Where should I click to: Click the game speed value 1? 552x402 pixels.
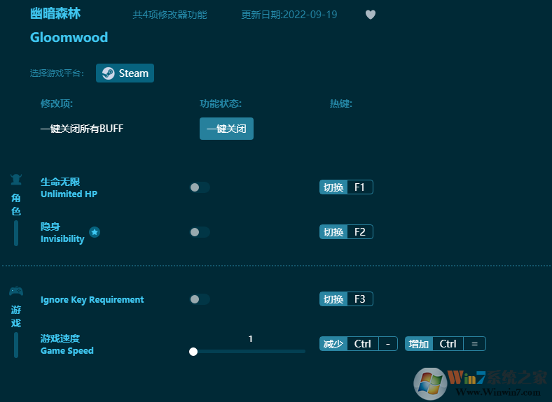pos(250,339)
